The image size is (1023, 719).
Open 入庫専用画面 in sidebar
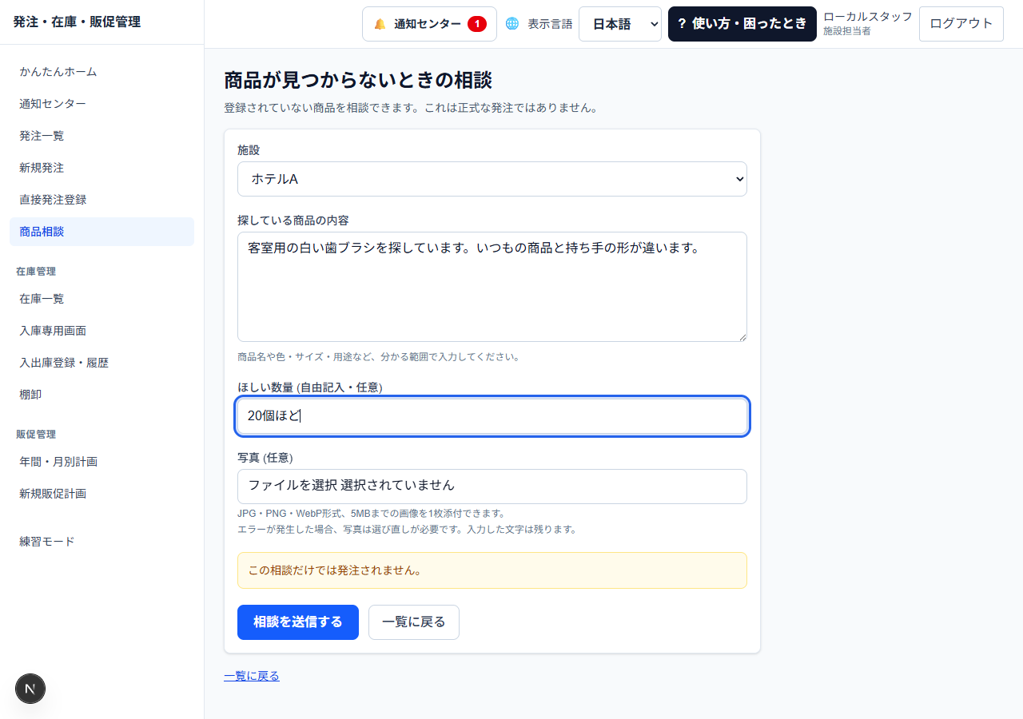[x=102, y=331]
